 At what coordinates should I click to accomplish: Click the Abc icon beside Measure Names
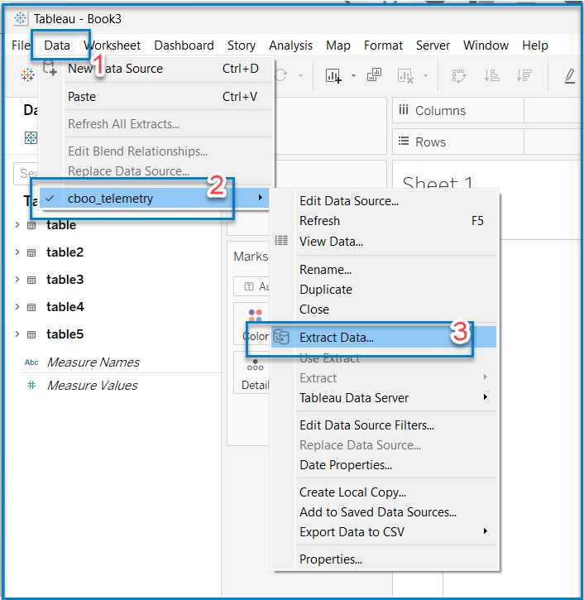click(31, 362)
